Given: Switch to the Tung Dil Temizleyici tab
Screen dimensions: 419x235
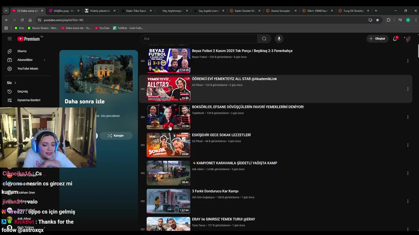Looking at the screenshot, I should 354,11.
